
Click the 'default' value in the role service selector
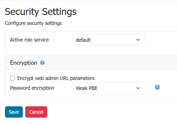point(83,40)
